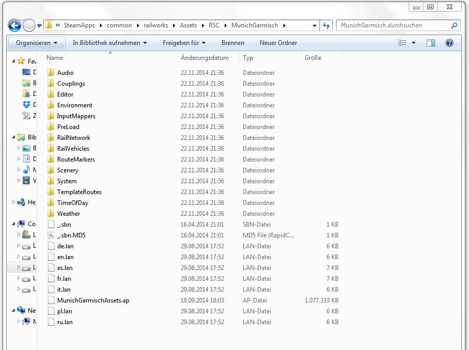The height and width of the screenshot is (350, 469).
Task: Select the PreLoad folder icon
Action: point(51,127)
